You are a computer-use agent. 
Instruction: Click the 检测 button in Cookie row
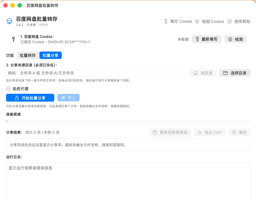(x=236, y=39)
